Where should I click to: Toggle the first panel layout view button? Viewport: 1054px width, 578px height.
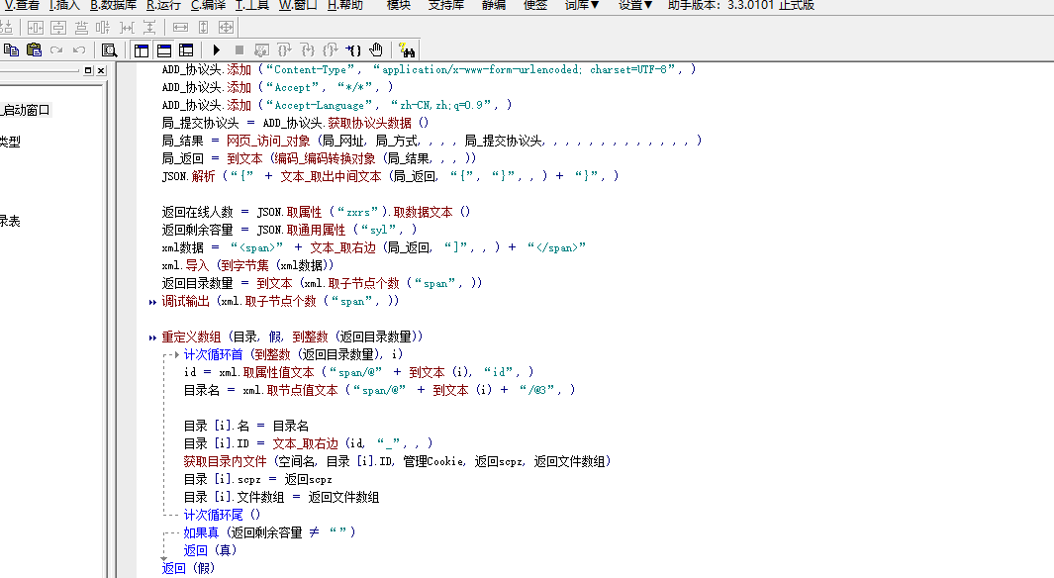(x=141, y=49)
